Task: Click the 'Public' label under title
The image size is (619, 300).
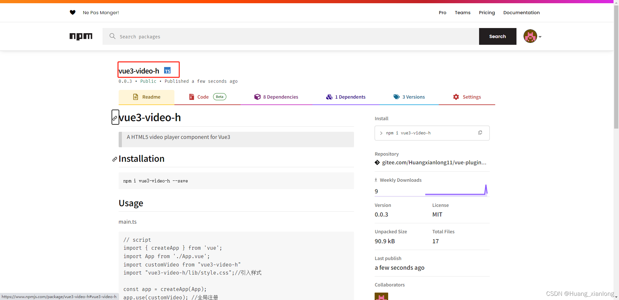Action: pyautogui.click(x=148, y=81)
